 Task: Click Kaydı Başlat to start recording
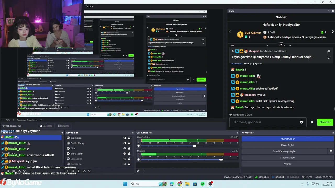287,145
